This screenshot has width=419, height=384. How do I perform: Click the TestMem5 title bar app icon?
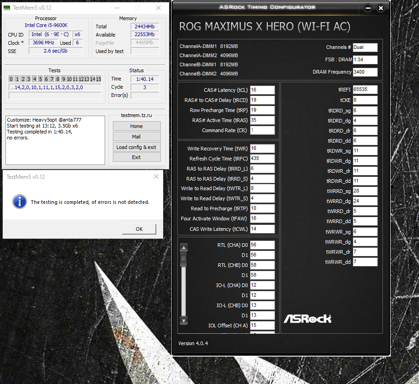(7, 8)
